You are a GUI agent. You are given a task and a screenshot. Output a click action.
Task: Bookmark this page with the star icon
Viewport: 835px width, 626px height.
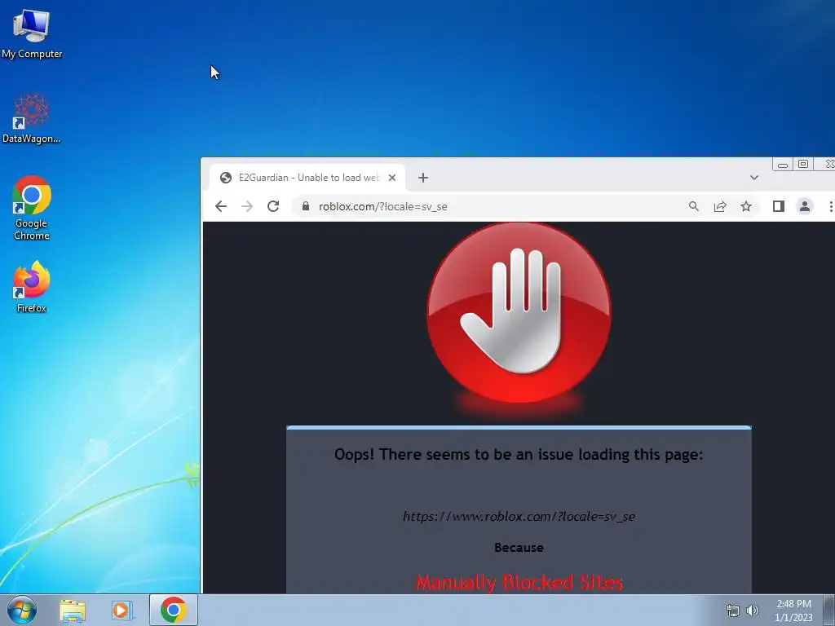pos(746,206)
